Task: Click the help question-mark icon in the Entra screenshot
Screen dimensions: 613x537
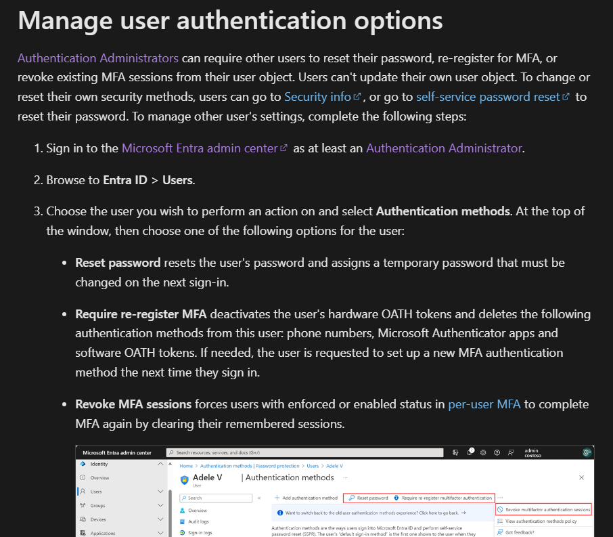Action: click(x=497, y=452)
